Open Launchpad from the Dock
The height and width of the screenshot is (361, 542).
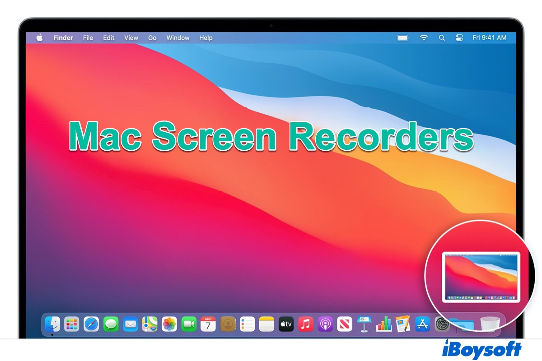coord(71,324)
